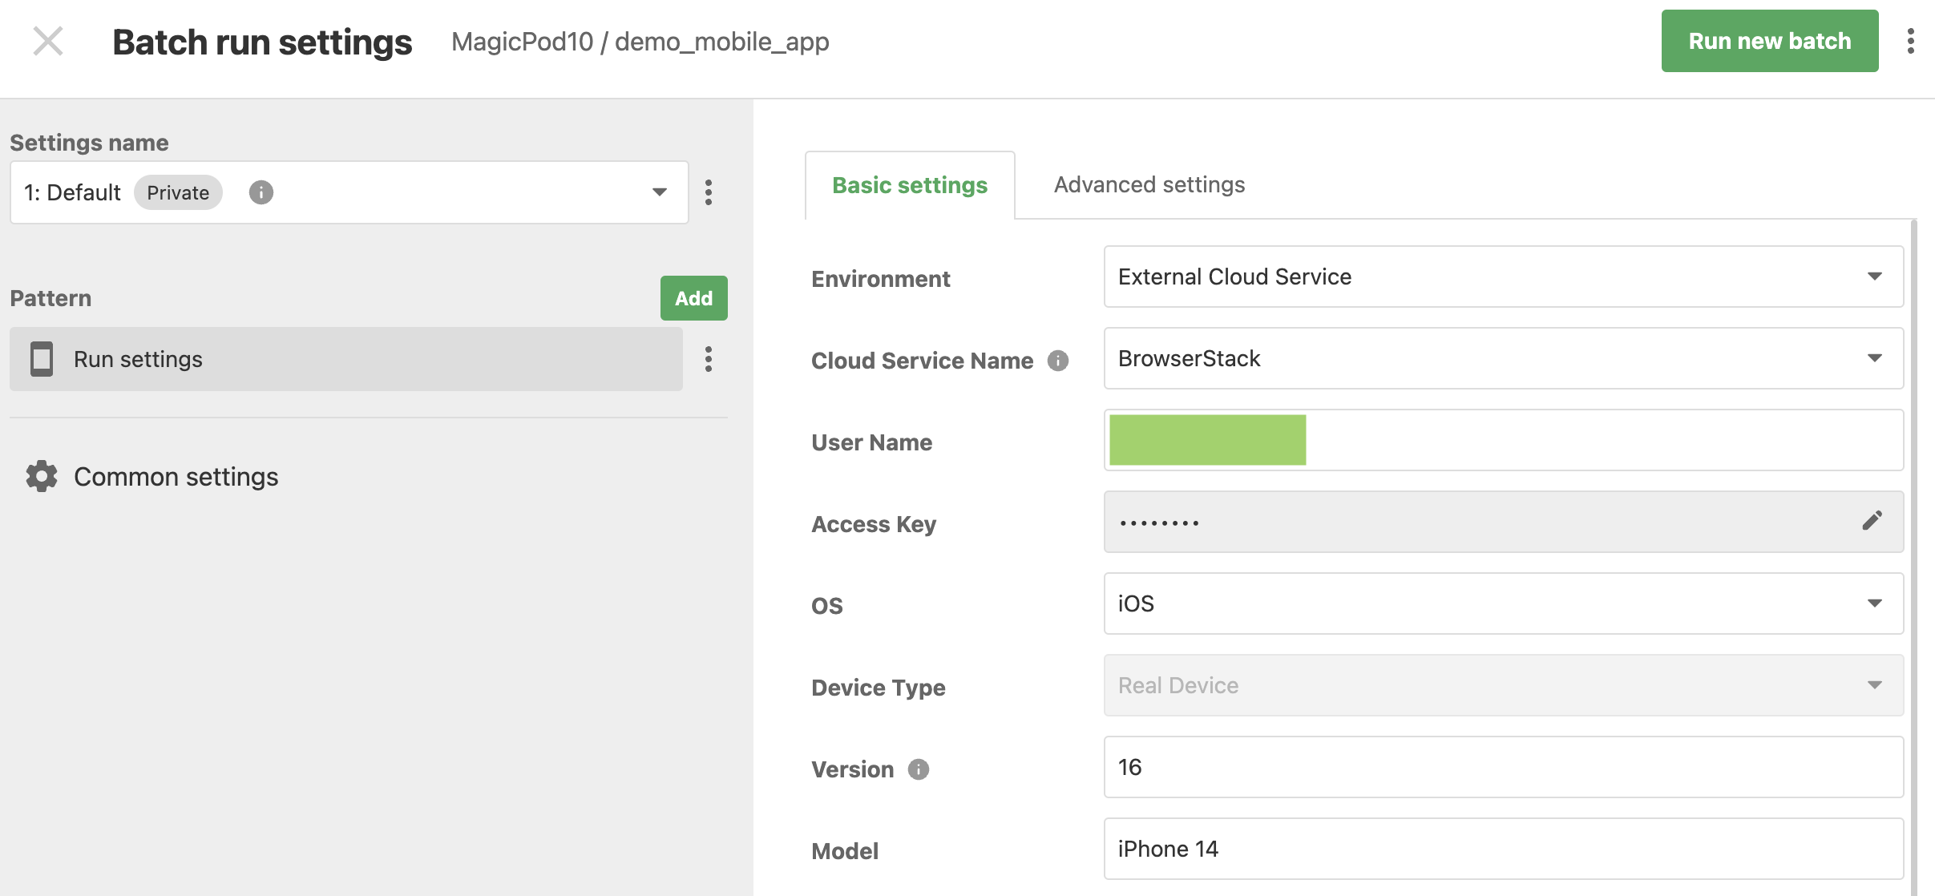Click the Batch run settings heading
Screen dimensions: 1935x896
[262, 42]
